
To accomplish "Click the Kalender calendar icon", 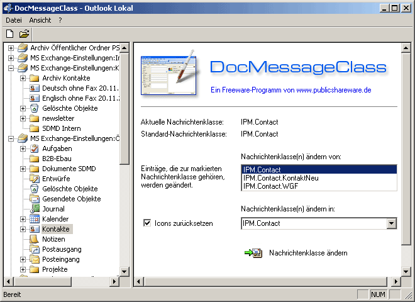I will coord(35,219).
